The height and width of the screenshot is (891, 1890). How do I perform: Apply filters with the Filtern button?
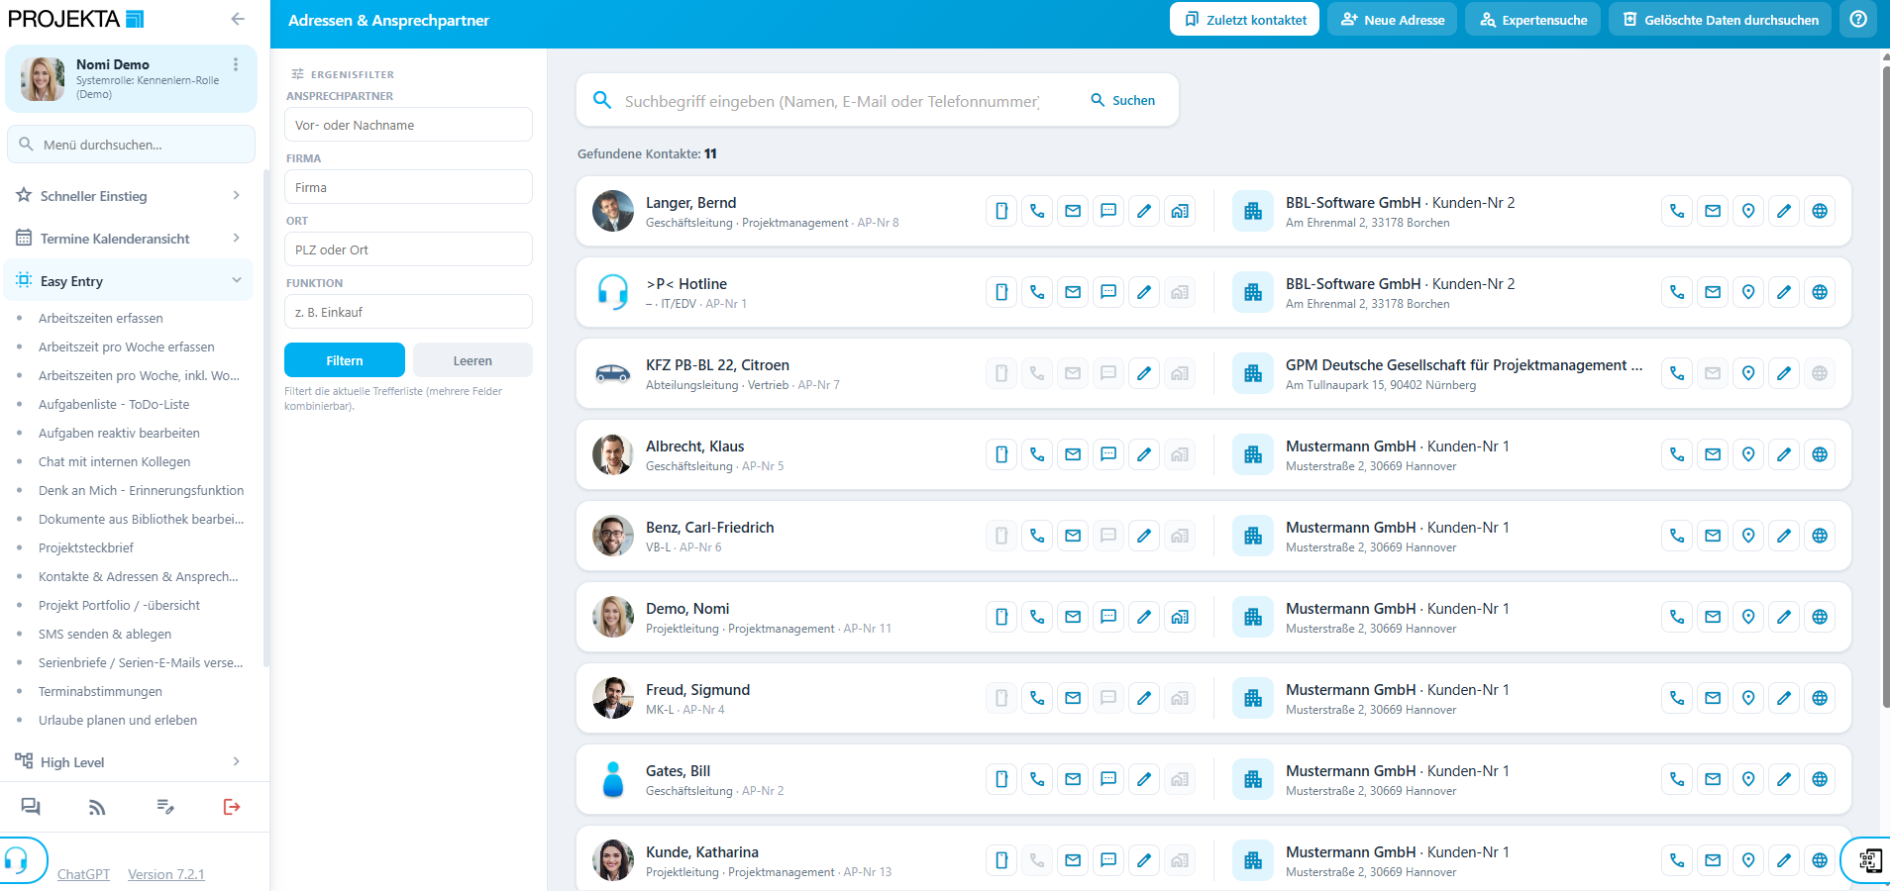(345, 360)
